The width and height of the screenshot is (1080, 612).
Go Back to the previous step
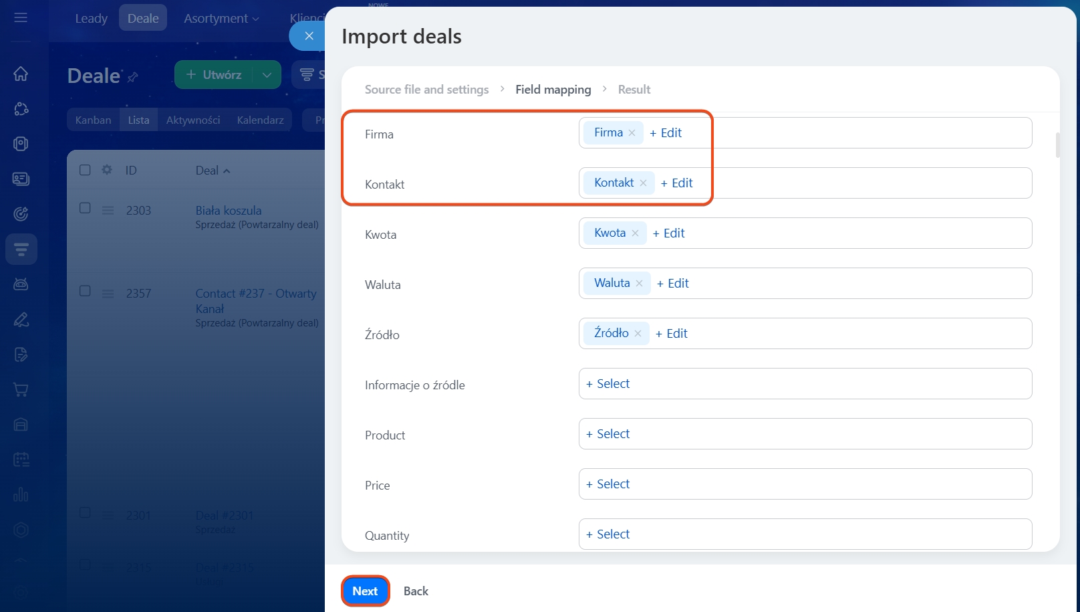tap(416, 591)
